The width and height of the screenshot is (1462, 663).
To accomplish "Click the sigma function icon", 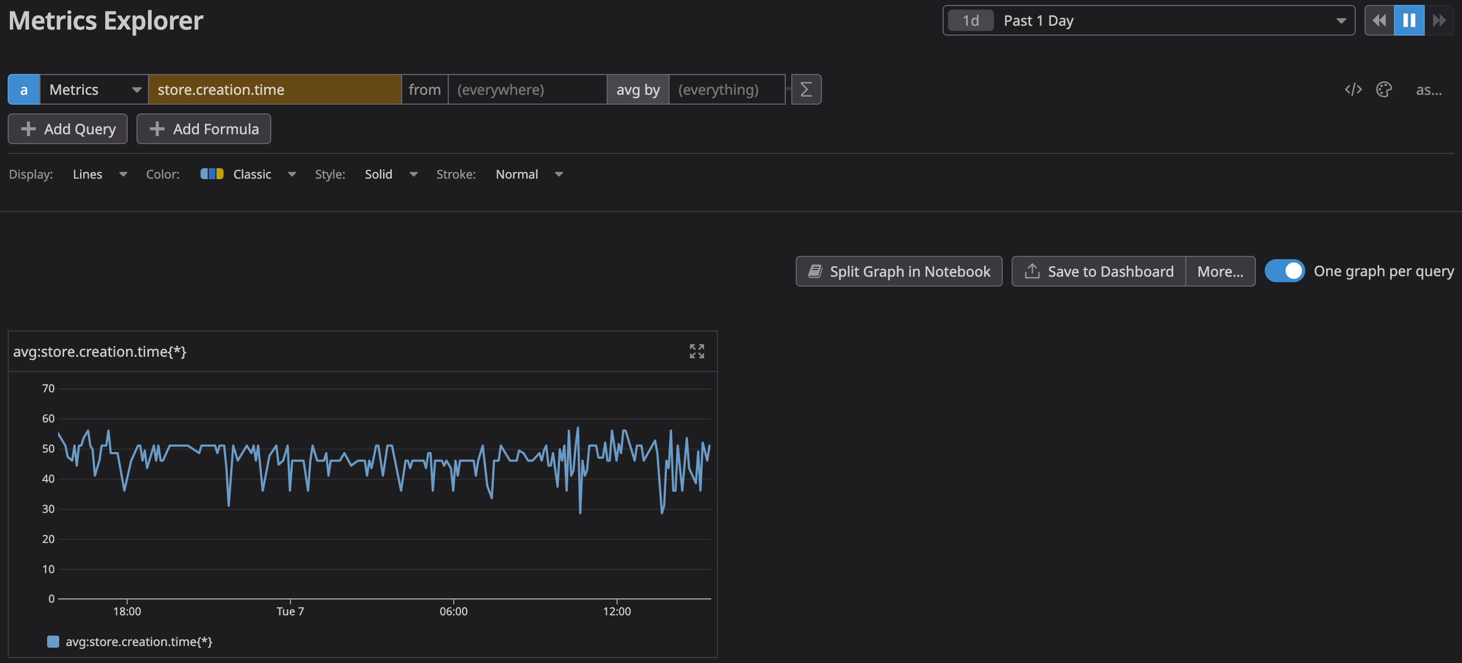I will 806,90.
